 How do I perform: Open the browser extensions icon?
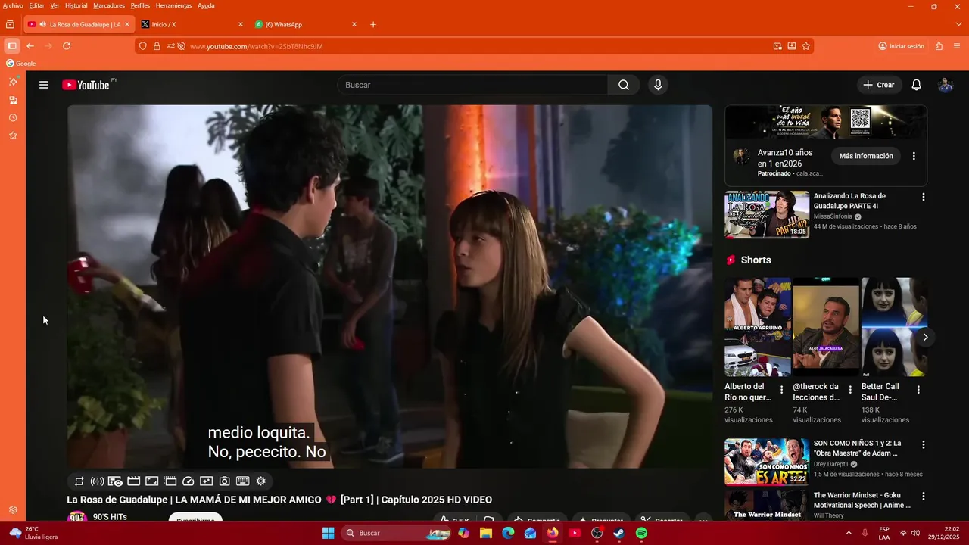point(939,46)
